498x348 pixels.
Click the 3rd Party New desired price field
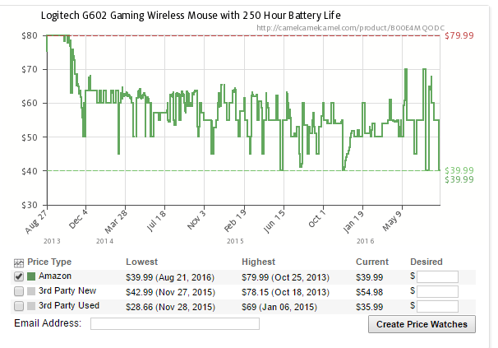click(437, 291)
